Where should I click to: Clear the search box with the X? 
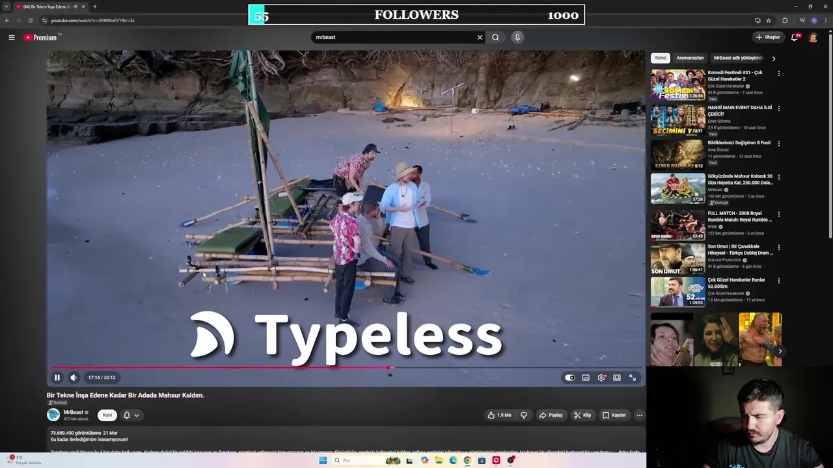[480, 37]
